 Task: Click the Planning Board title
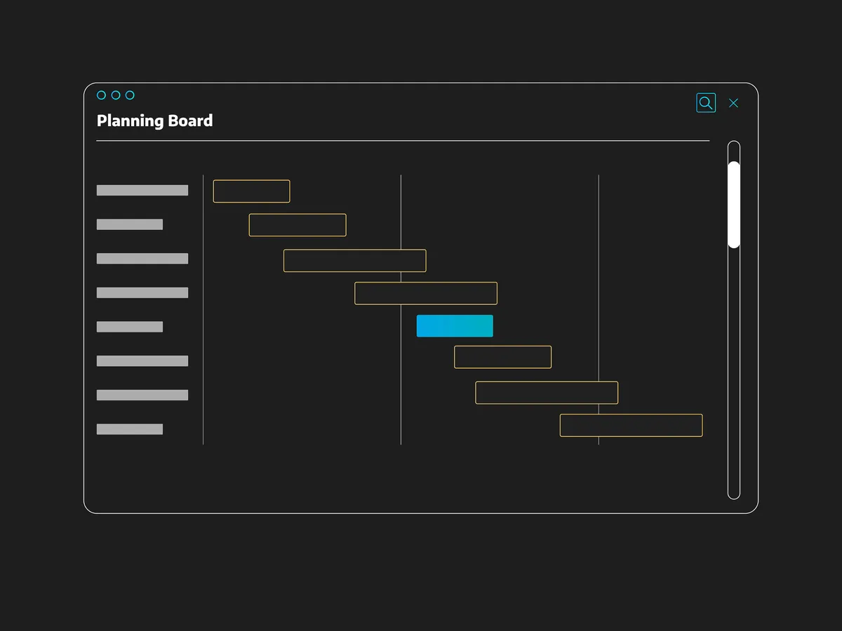154,121
